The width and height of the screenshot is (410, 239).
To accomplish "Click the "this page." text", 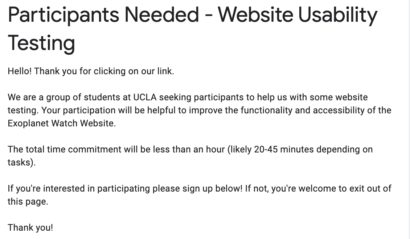I will pyautogui.click(x=28, y=201).
